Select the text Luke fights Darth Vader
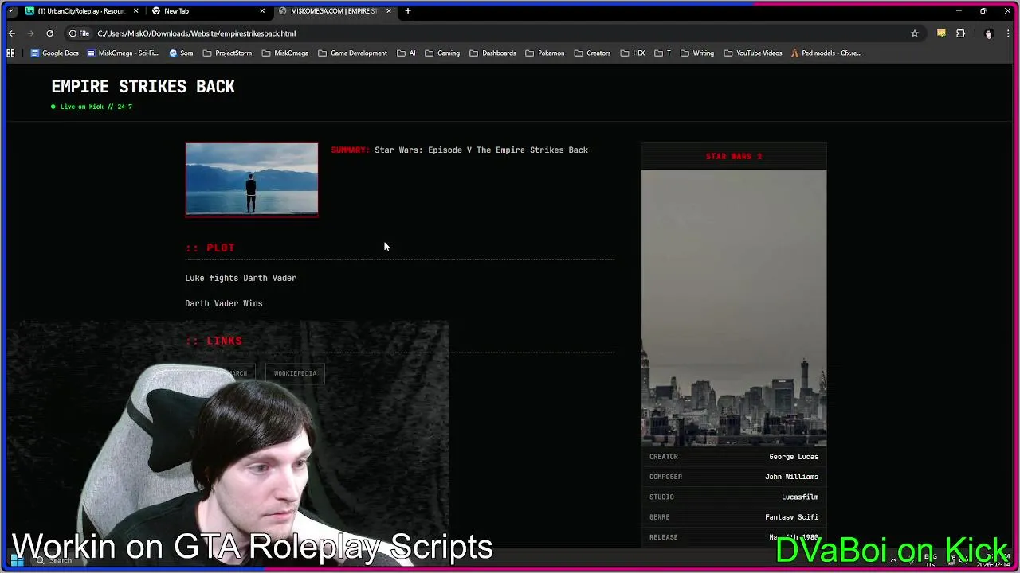 241,278
